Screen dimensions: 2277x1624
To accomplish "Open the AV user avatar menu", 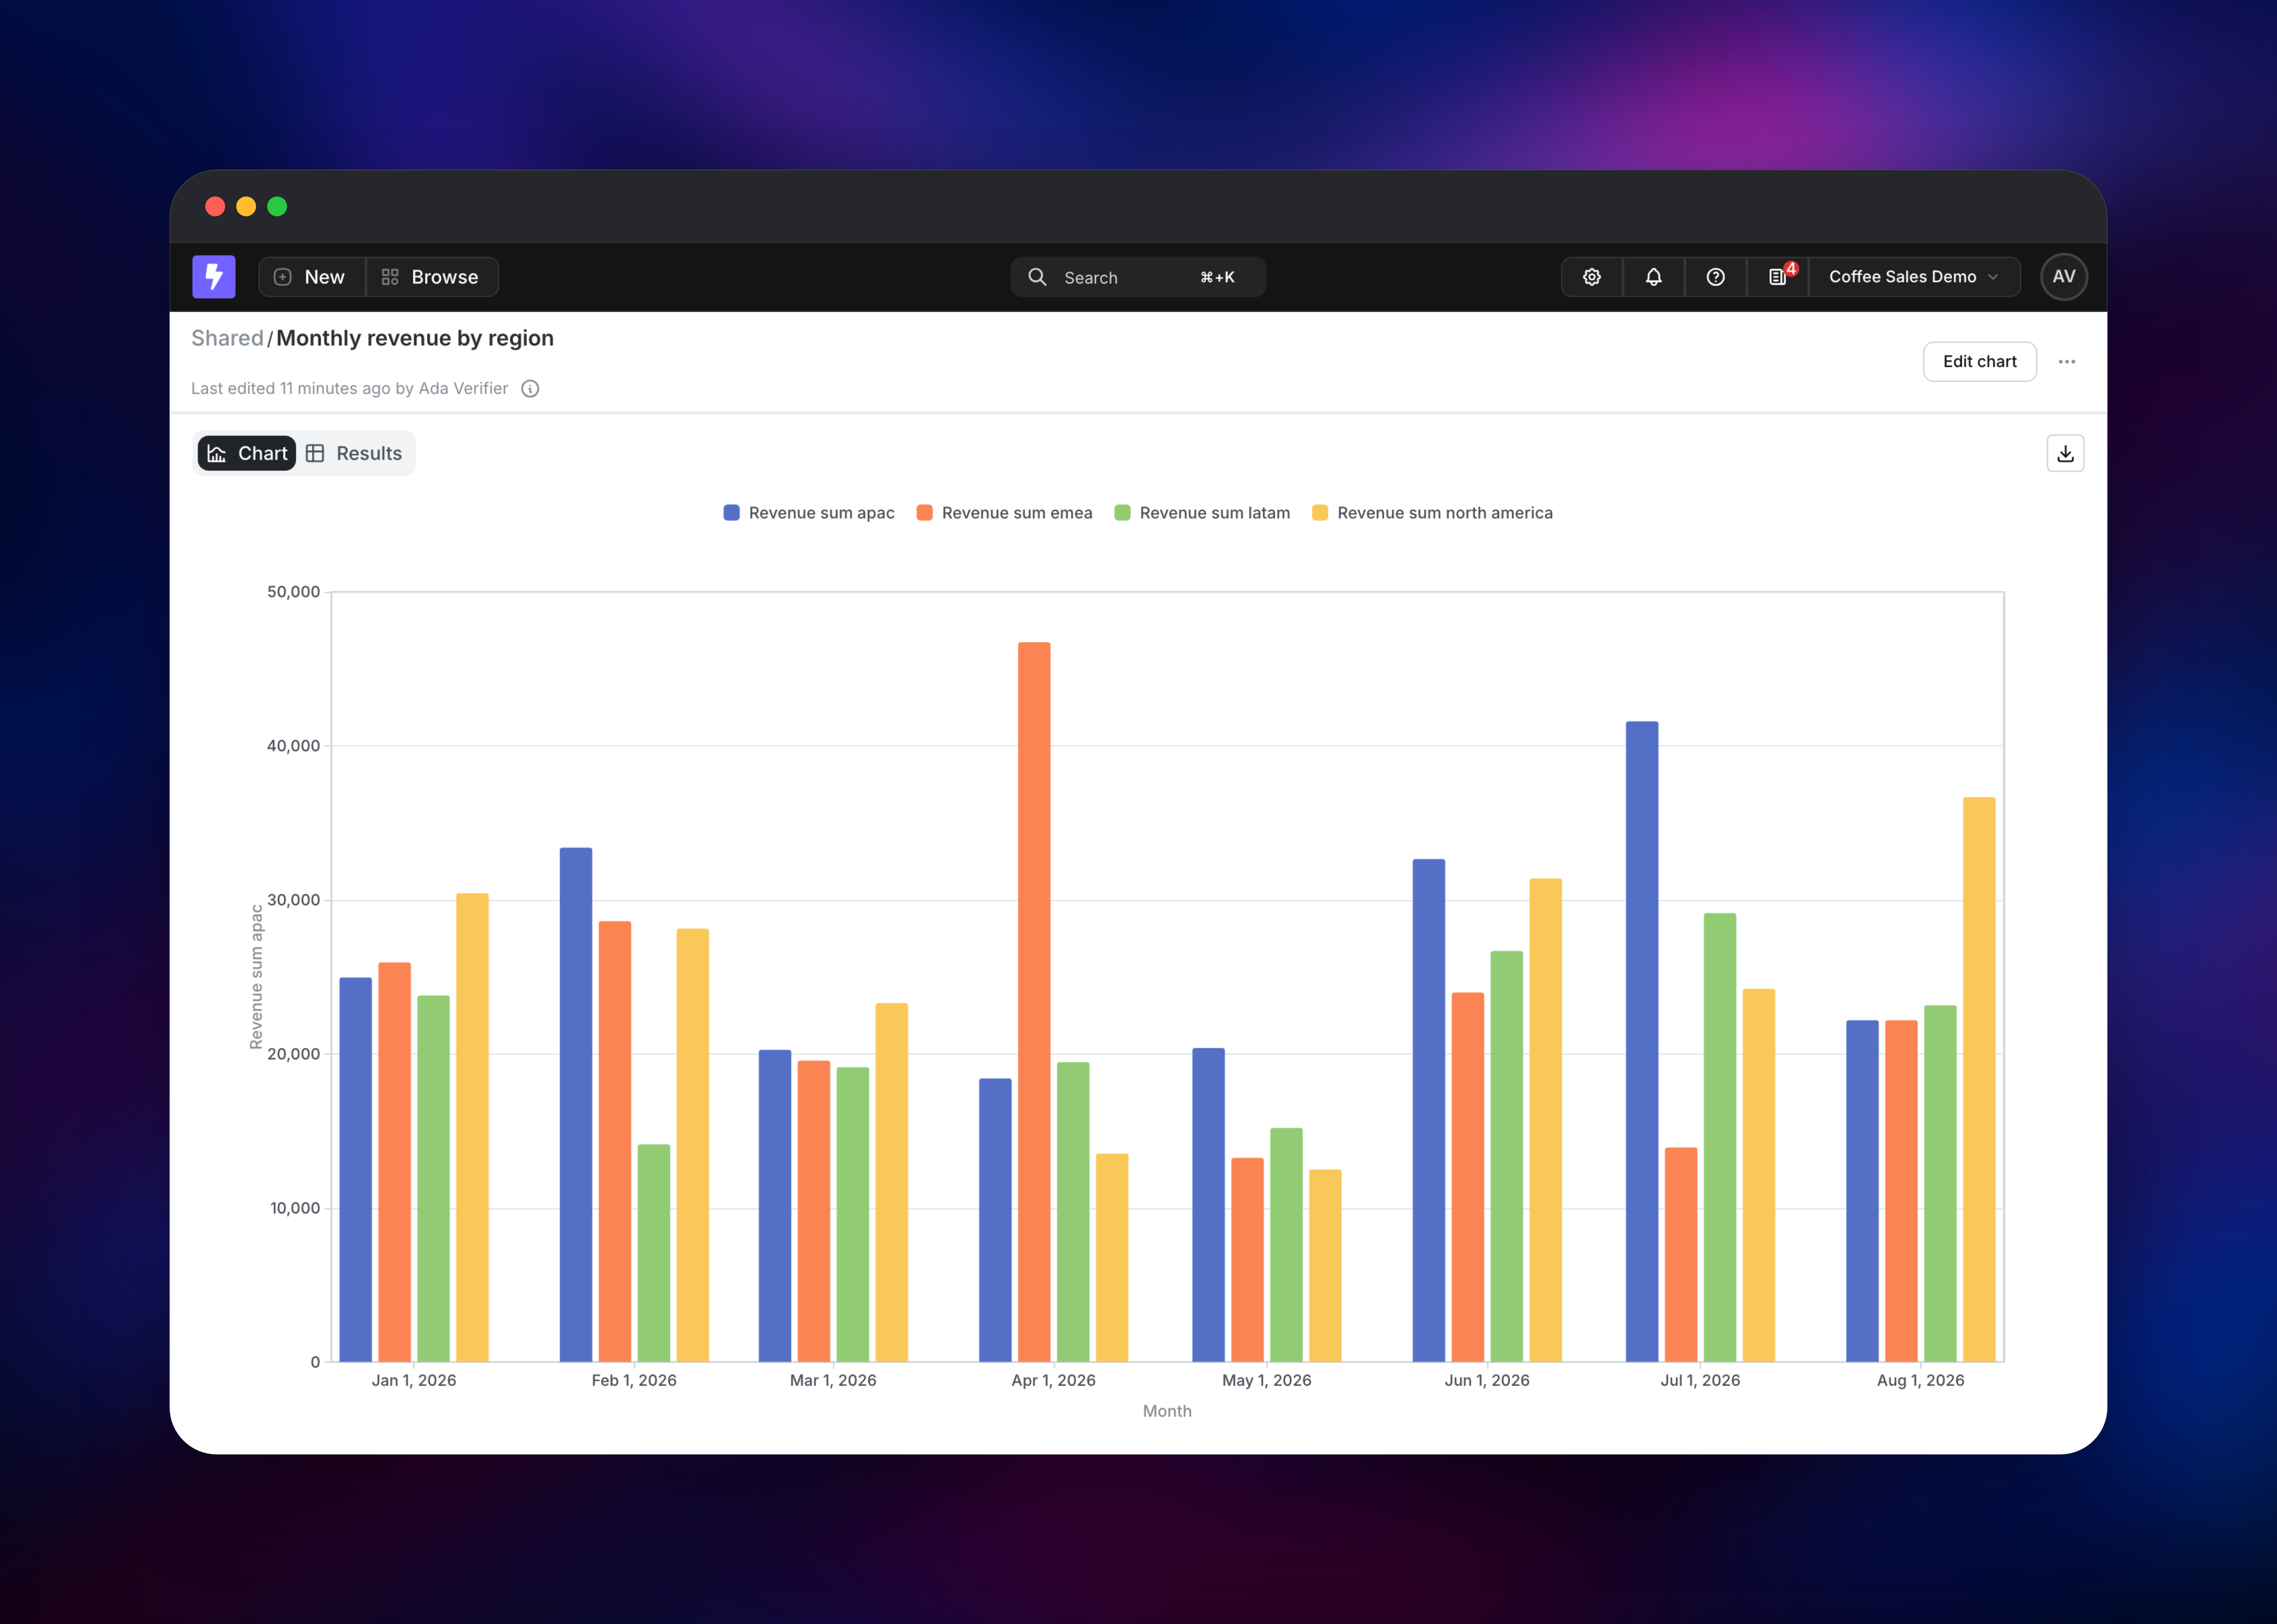I will pos(2064,277).
